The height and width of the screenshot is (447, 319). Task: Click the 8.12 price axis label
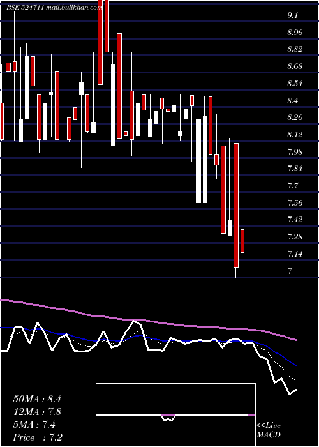(x=295, y=134)
